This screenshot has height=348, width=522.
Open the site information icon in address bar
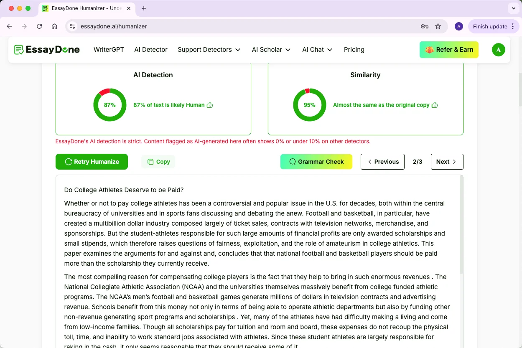(72, 26)
